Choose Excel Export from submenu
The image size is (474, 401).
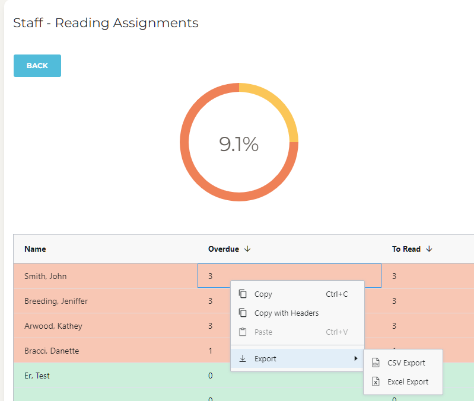[408, 382]
